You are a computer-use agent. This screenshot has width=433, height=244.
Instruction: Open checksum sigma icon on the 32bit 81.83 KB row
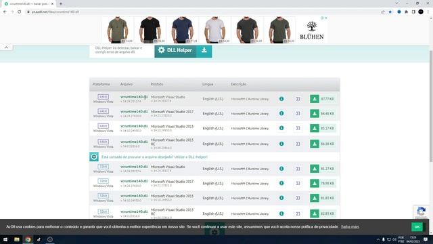coord(298,198)
